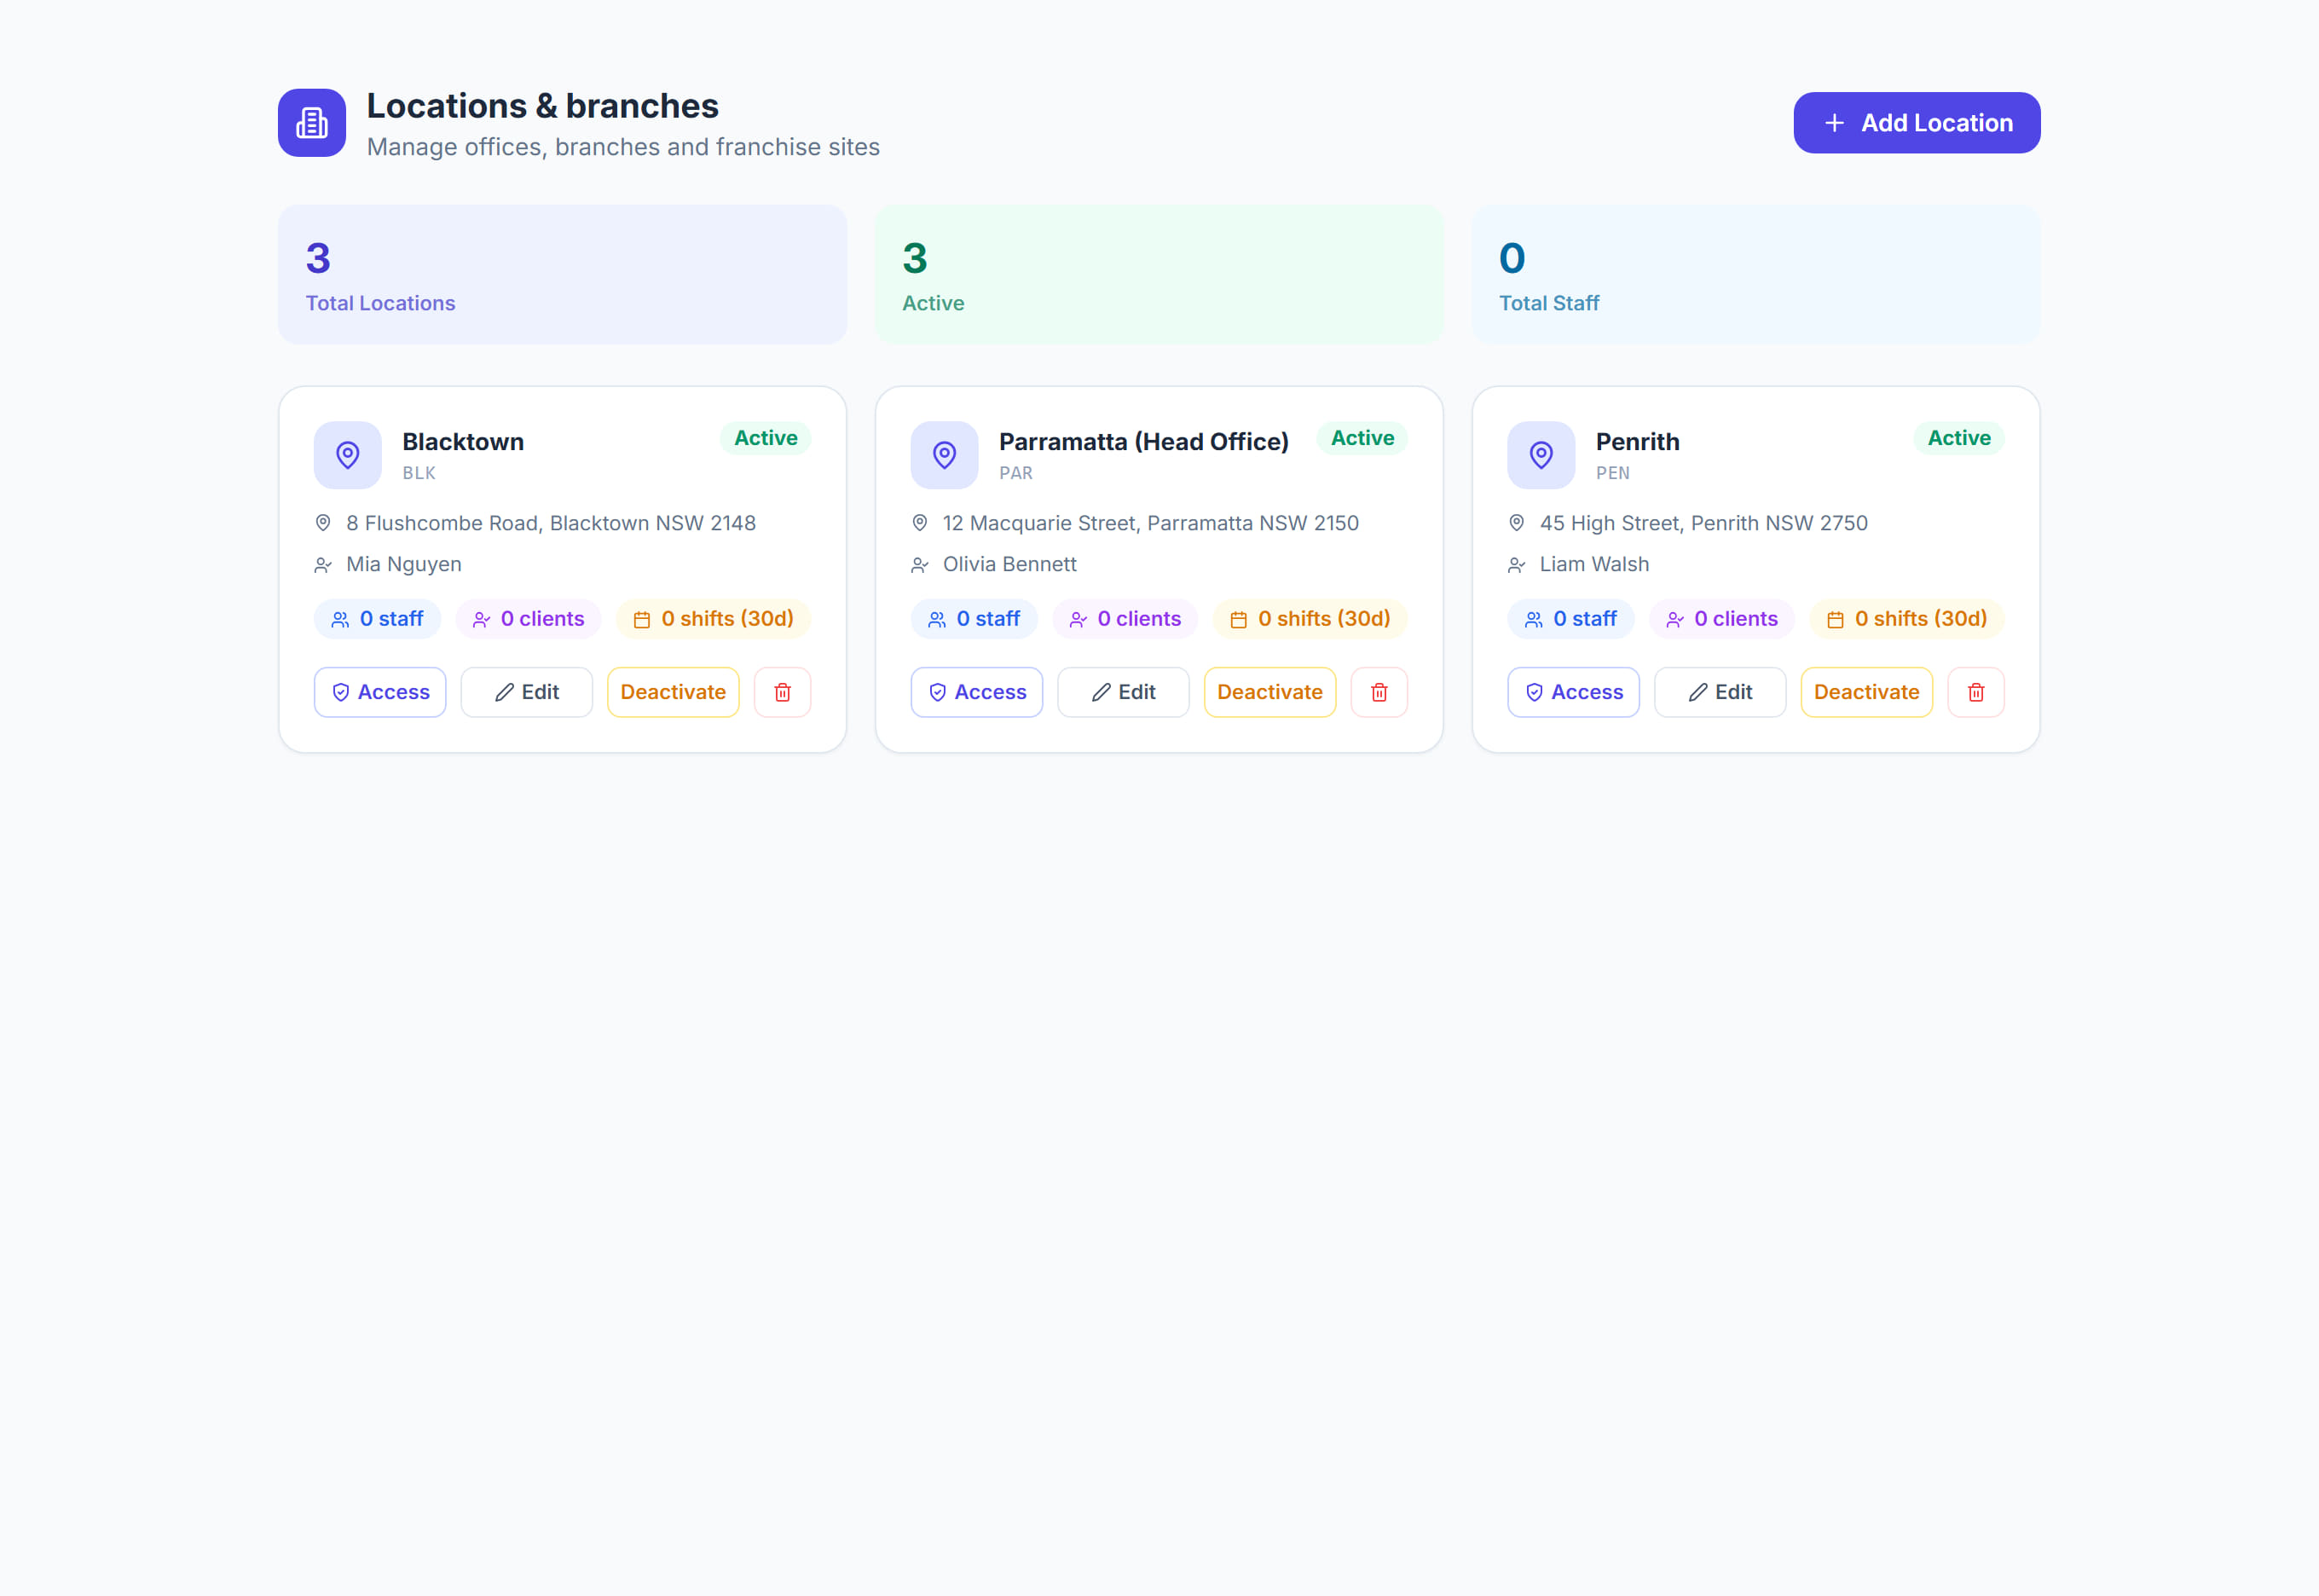
Task: Deactivate the Parramatta location
Action: pos(1270,692)
